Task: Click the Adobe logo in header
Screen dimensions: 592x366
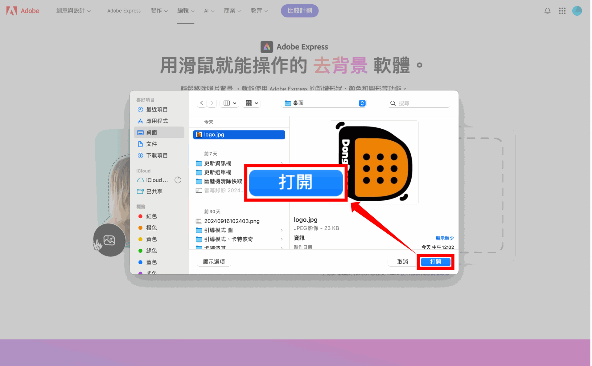Action: click(x=23, y=11)
